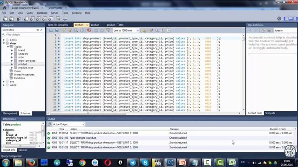Click the create new schema icon
The width and height of the screenshot is (298, 167).
click(x=26, y=19)
